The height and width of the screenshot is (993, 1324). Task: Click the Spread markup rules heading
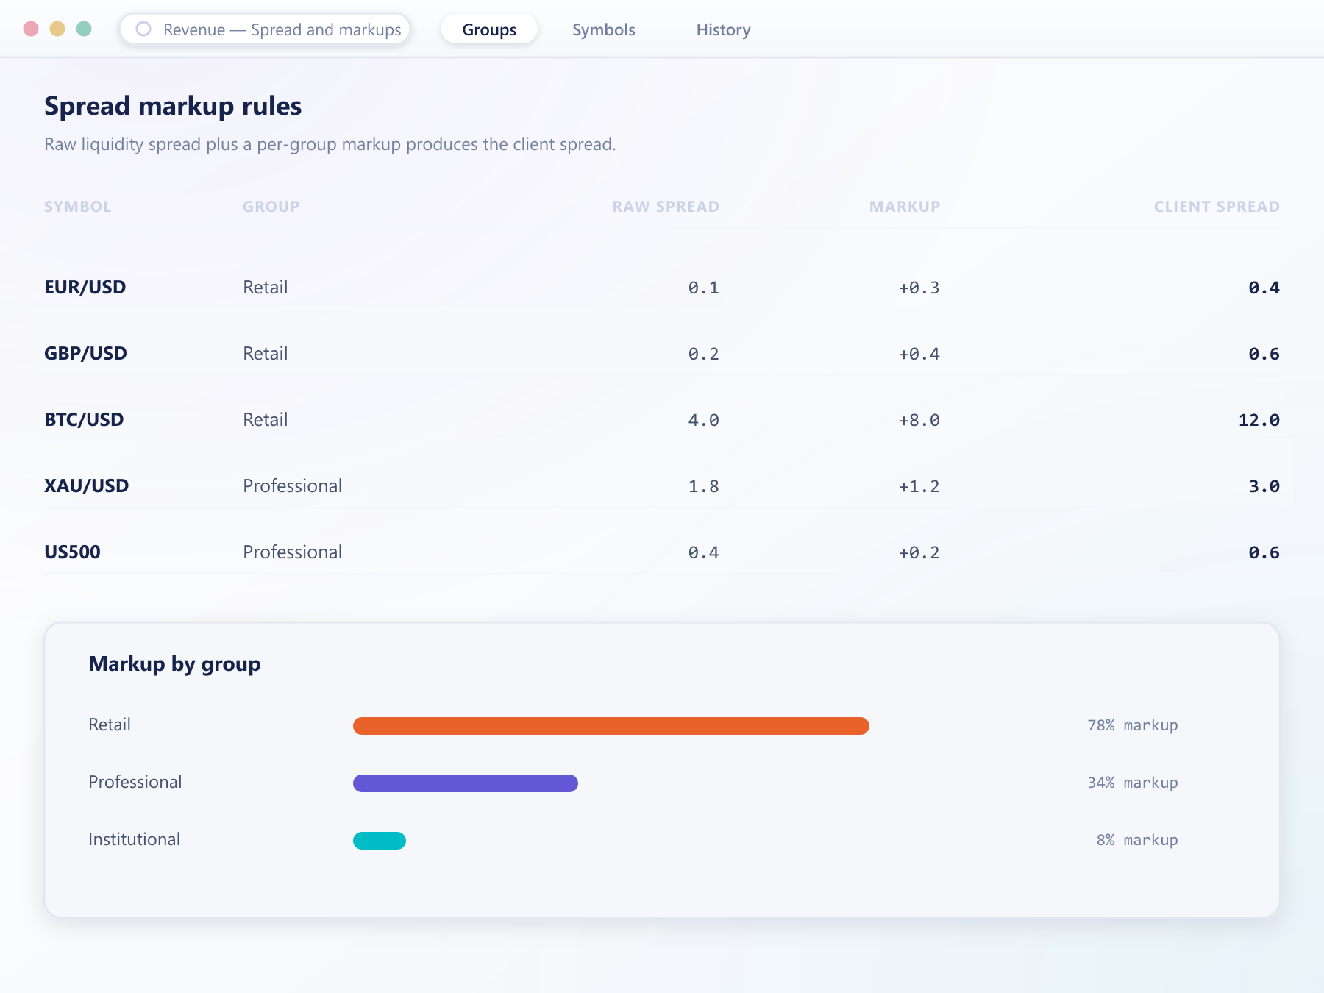click(173, 106)
